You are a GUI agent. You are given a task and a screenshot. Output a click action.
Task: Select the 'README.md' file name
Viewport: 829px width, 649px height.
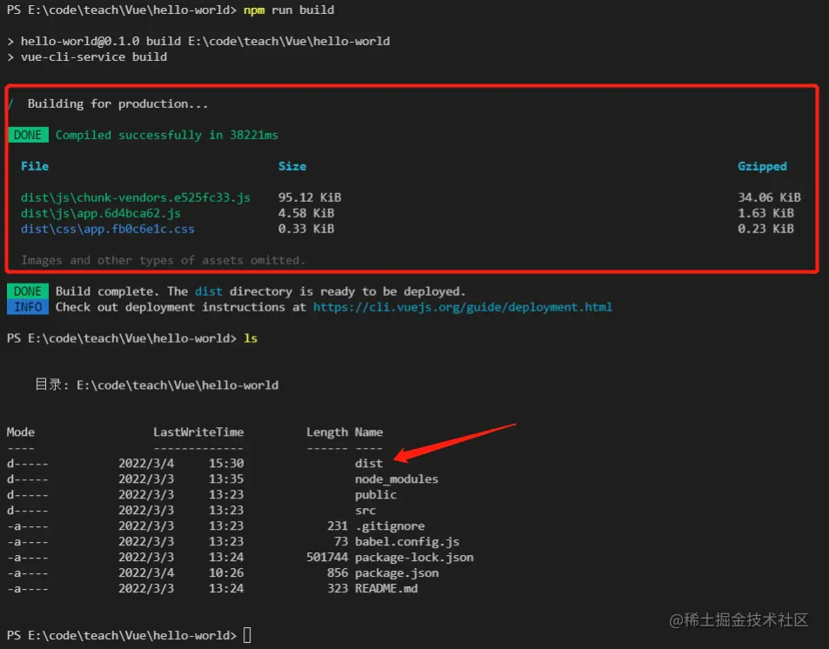(x=386, y=589)
